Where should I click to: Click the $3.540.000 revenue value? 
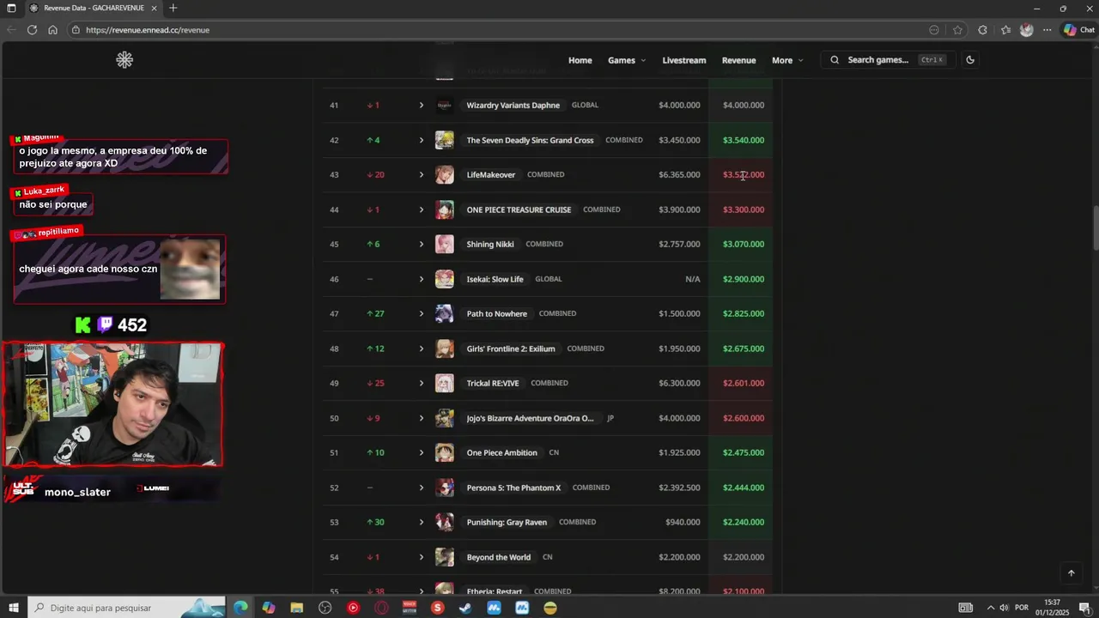pos(744,140)
